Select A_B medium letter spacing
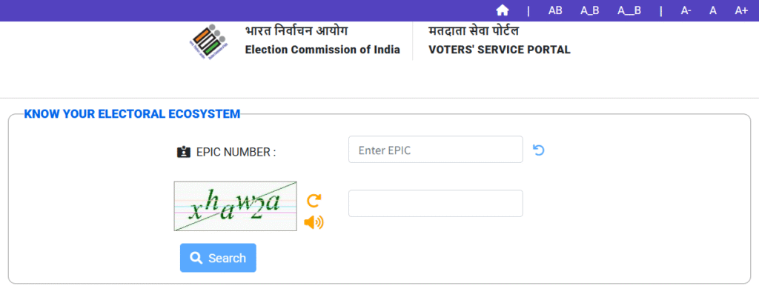 [x=589, y=10]
